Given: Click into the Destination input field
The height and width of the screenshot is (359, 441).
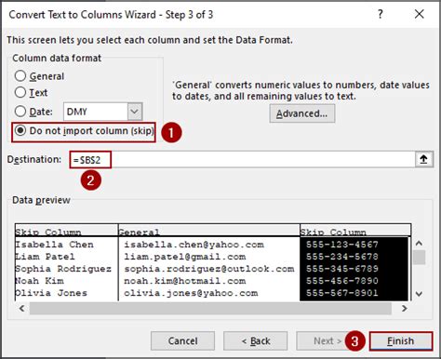Looking at the screenshot, I should 242,160.
